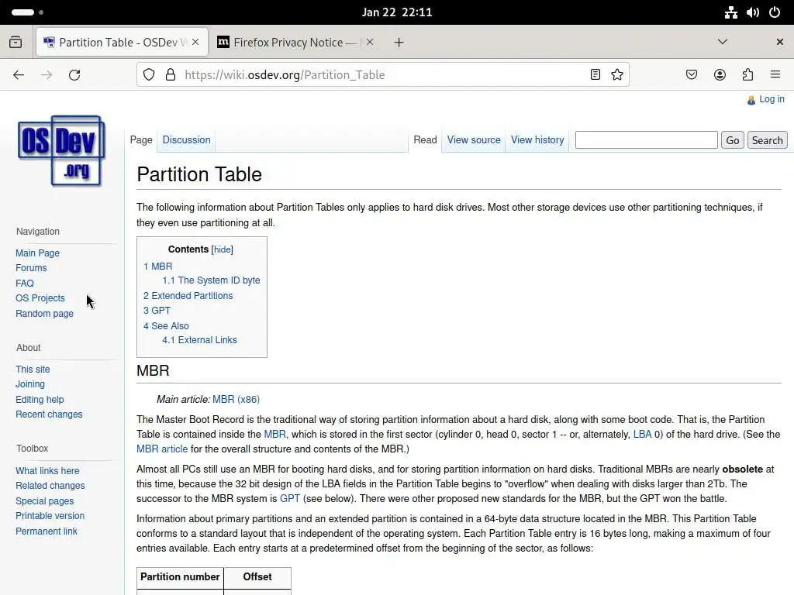Open the system power icon
Image resolution: width=794 pixels, height=595 pixels.
(x=775, y=12)
